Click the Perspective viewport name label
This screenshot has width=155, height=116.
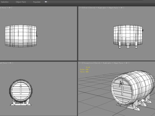pyautogui.click(x=88, y=63)
